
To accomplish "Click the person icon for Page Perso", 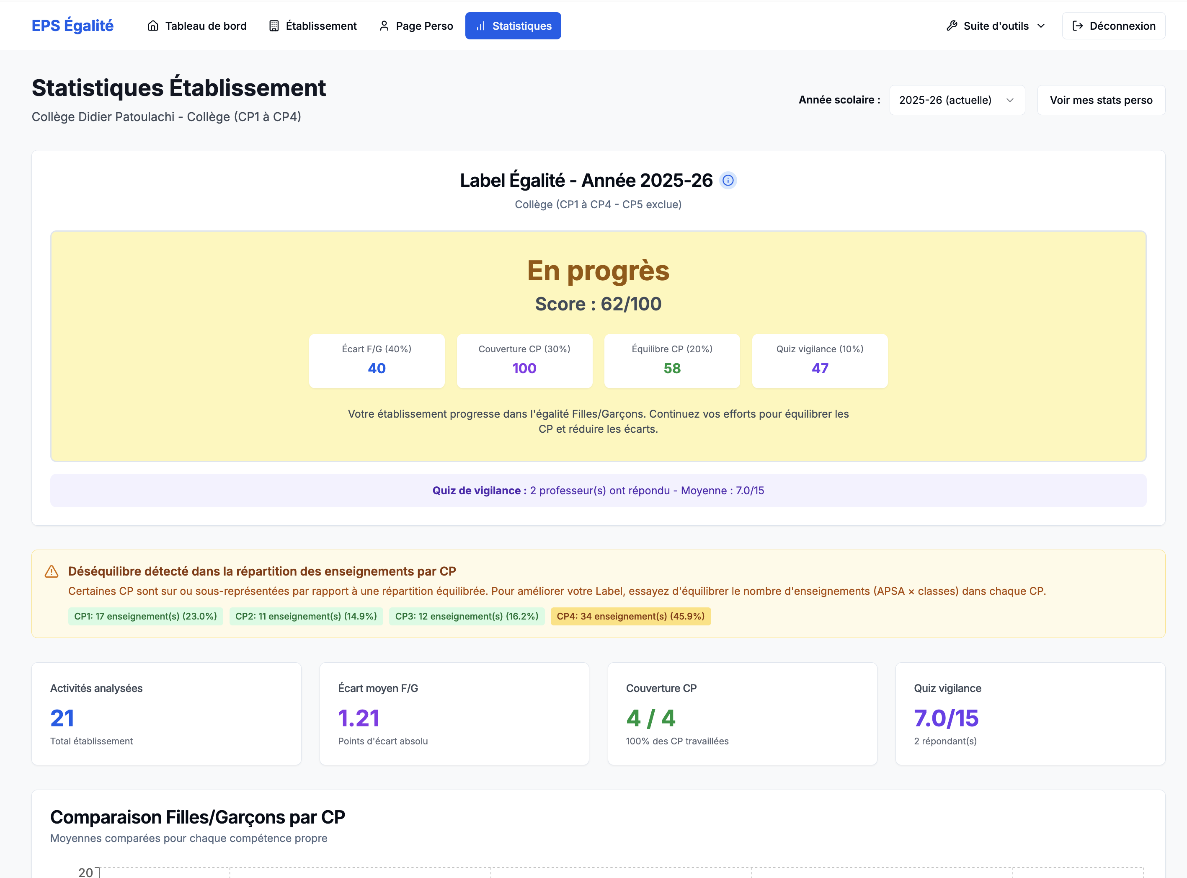I will [384, 26].
